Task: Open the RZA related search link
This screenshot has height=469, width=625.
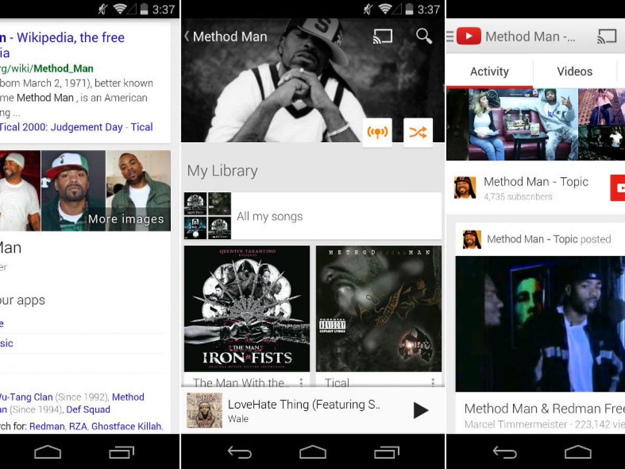Action: click(78, 426)
